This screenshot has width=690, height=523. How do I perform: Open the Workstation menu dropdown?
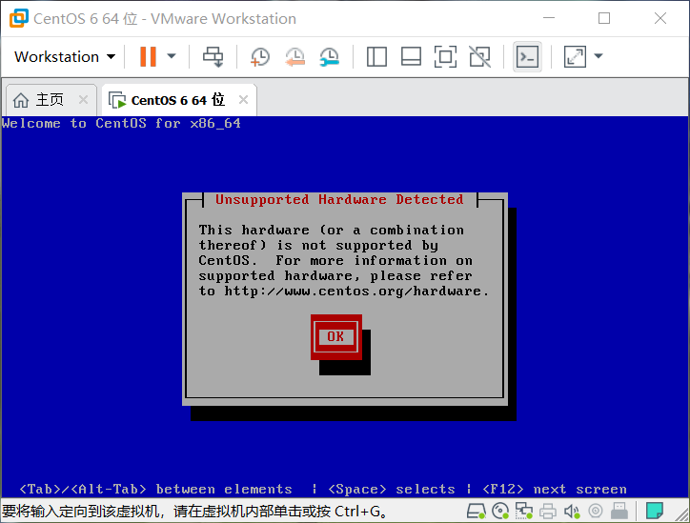[65, 57]
